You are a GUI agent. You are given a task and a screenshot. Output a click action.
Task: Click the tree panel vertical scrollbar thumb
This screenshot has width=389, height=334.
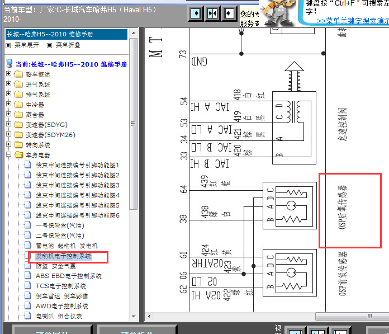[134, 124]
